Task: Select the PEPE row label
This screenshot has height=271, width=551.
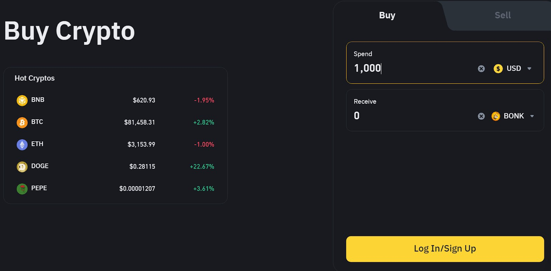Action: (x=39, y=188)
